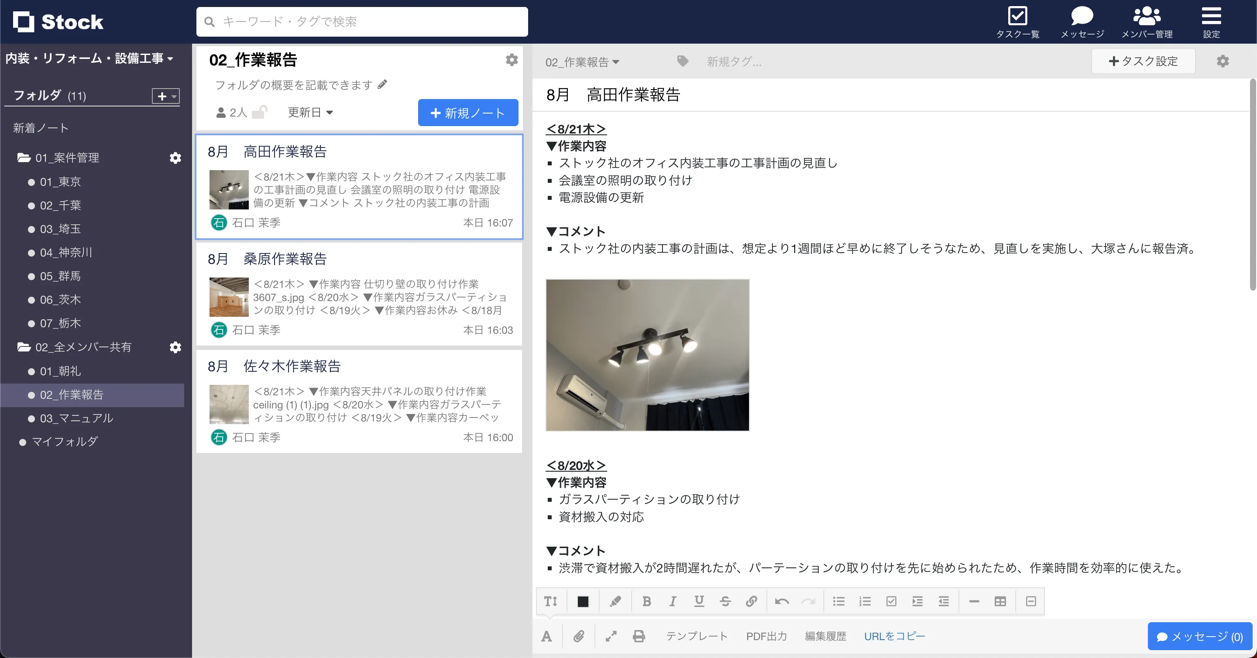Viewport: 1257px width, 658px height.
Task: Copy the note link via URLをコピー
Action: (x=894, y=636)
